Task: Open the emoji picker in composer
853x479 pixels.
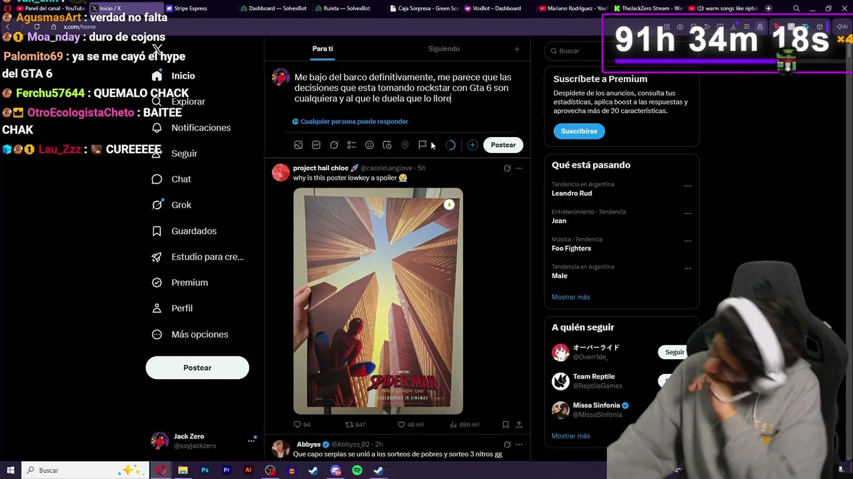Action: (369, 145)
